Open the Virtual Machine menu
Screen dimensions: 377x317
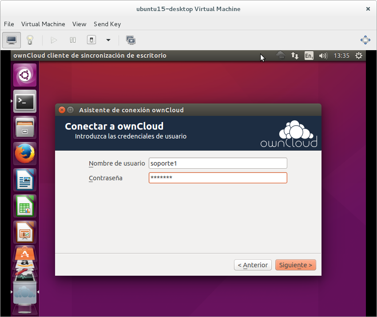pos(43,24)
